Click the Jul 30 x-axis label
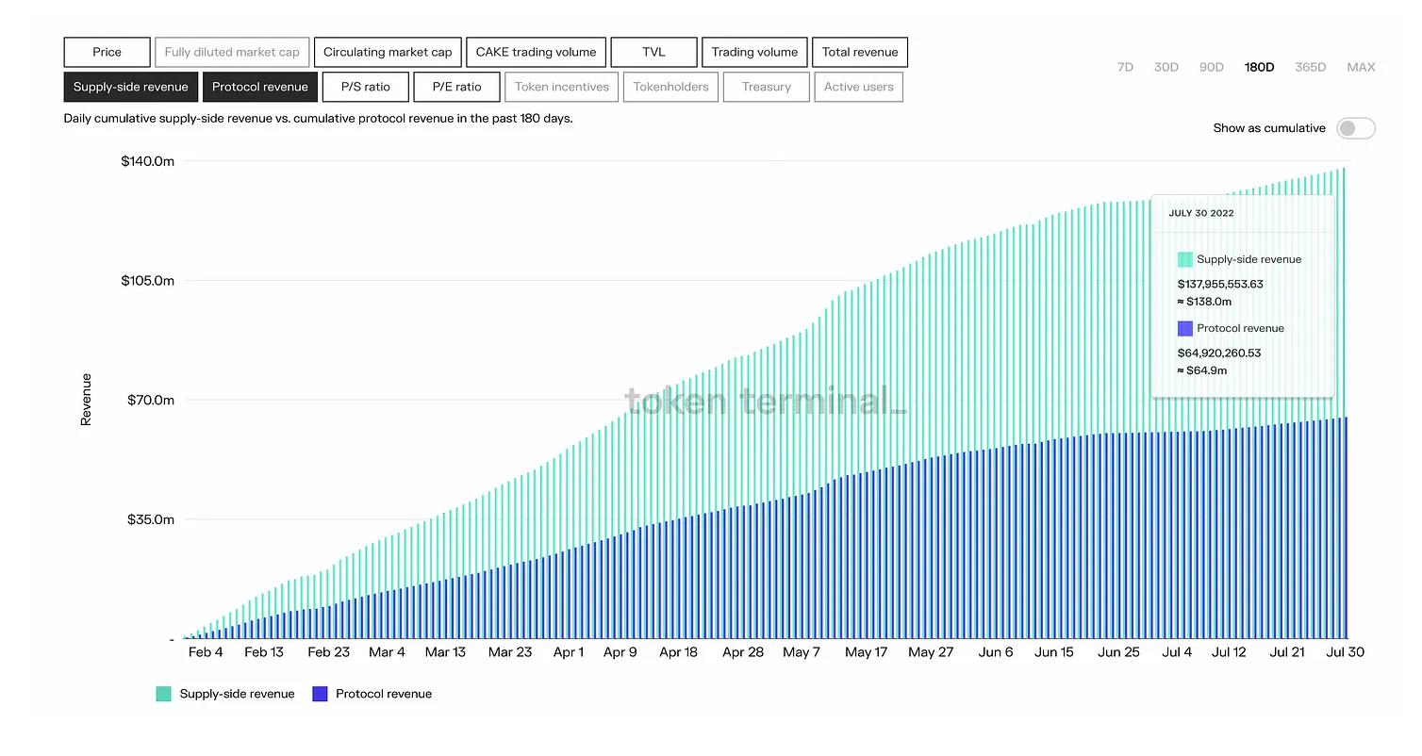 [x=1346, y=651]
